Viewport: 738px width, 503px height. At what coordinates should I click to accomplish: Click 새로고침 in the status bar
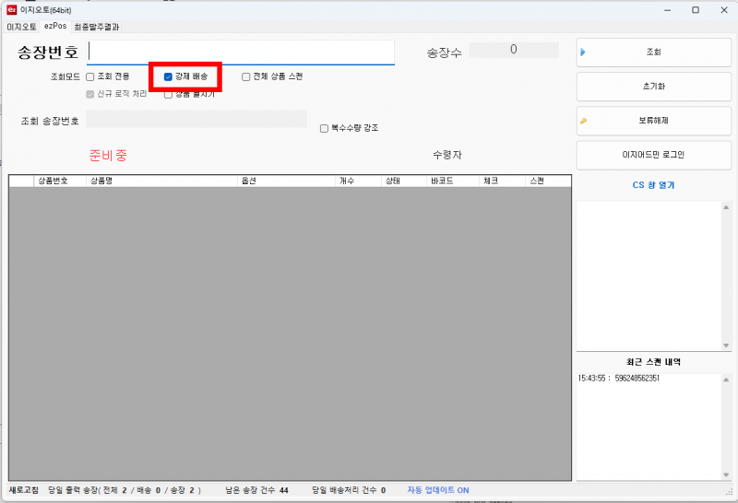pos(24,490)
